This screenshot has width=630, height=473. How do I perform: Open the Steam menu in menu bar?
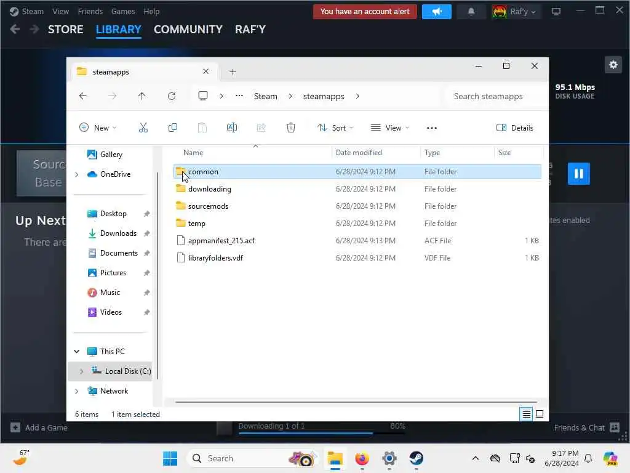point(33,12)
